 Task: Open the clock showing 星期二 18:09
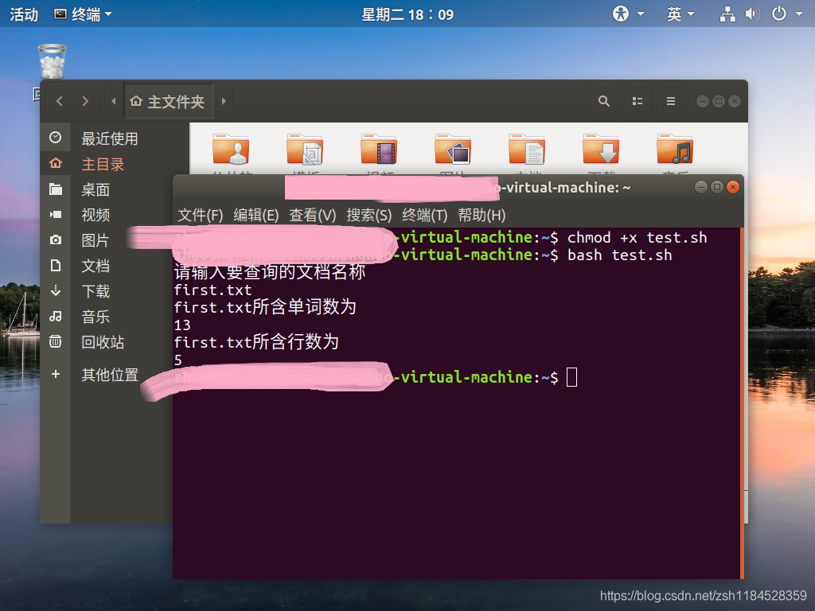click(407, 14)
